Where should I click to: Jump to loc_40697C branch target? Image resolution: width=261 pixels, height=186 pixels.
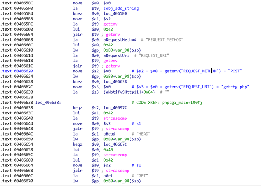pos(115,108)
